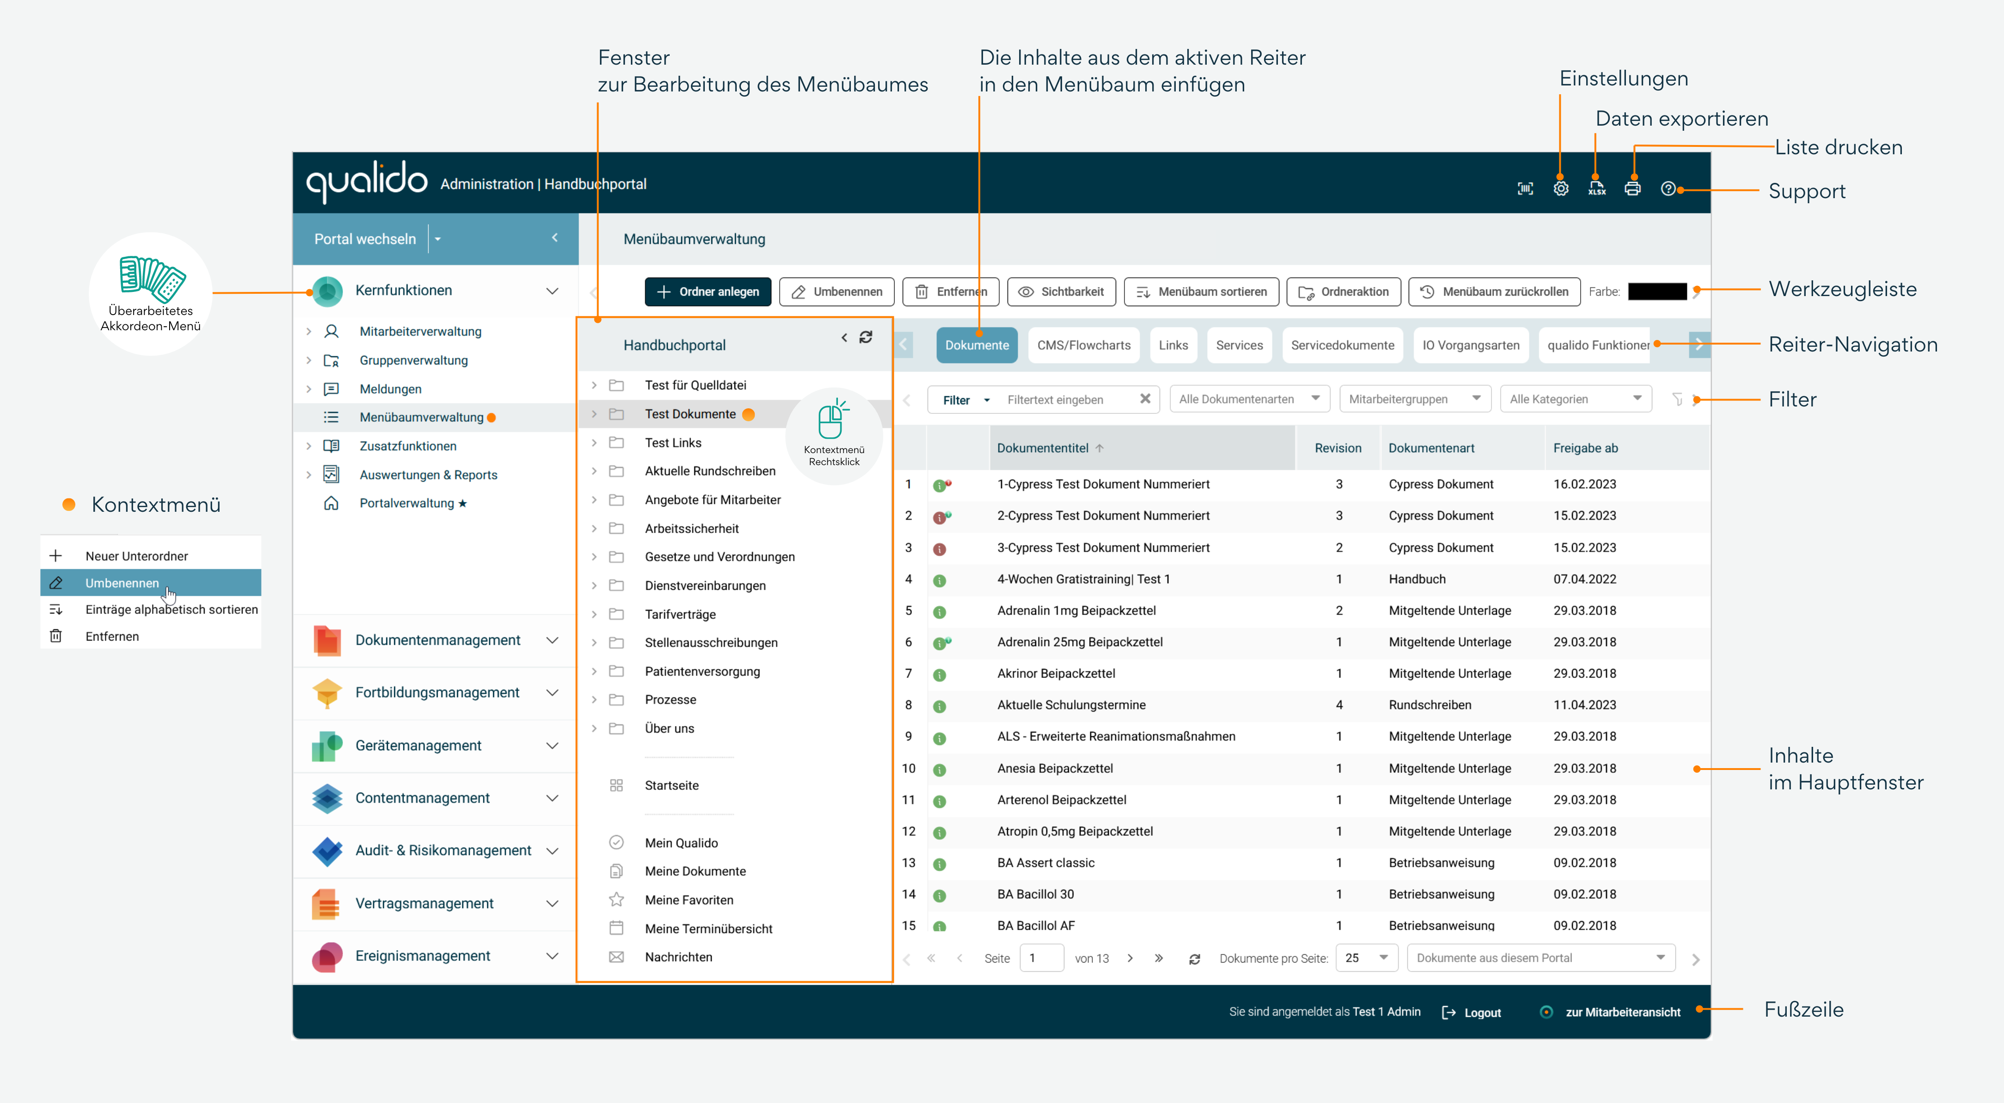2004x1103 pixels.
Task: Switch to the CMS/Flowcharts tab
Action: (x=1084, y=345)
